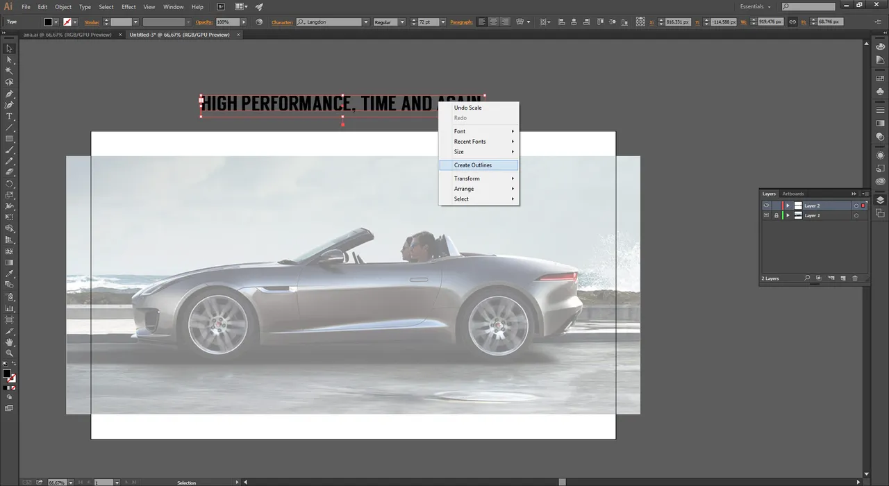Click the search field in the top bar

click(x=809, y=7)
